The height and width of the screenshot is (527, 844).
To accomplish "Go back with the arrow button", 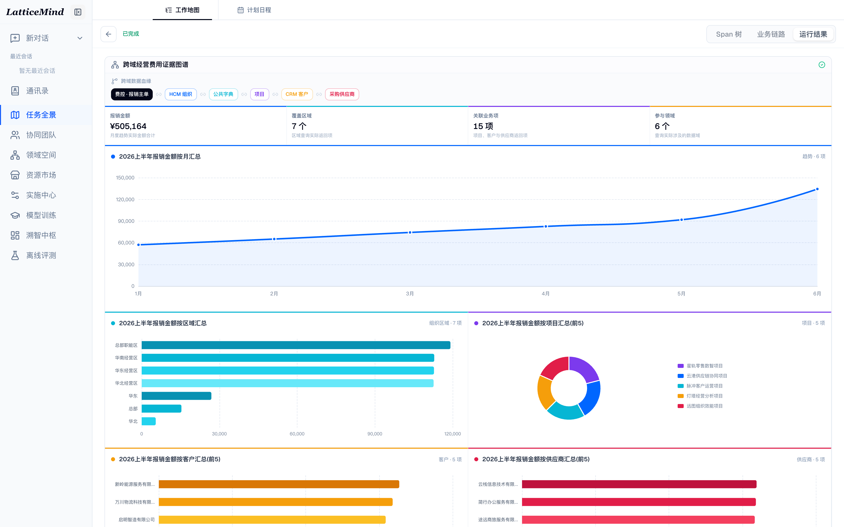I will click(109, 34).
